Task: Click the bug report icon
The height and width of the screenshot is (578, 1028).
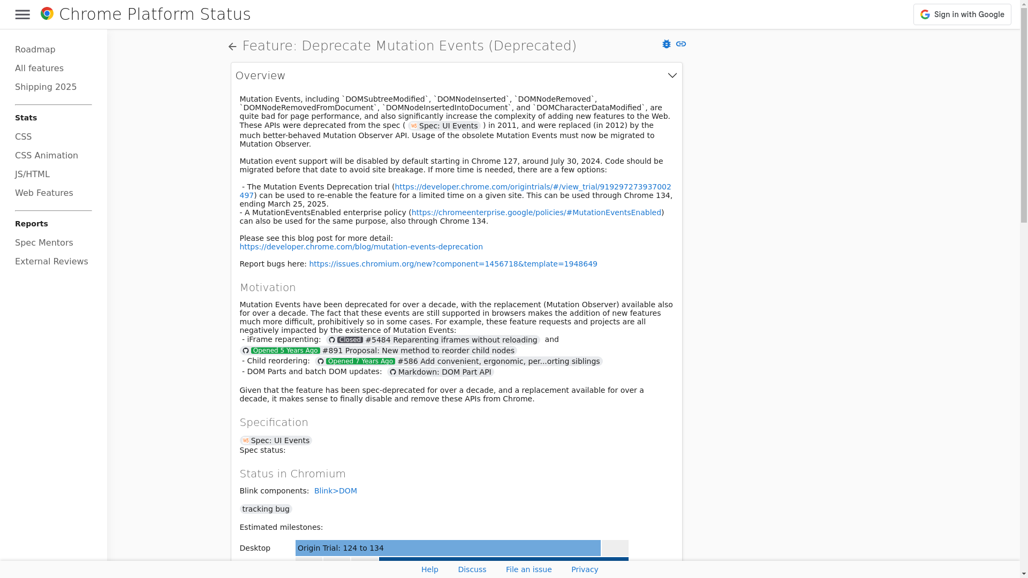Action: (667, 44)
